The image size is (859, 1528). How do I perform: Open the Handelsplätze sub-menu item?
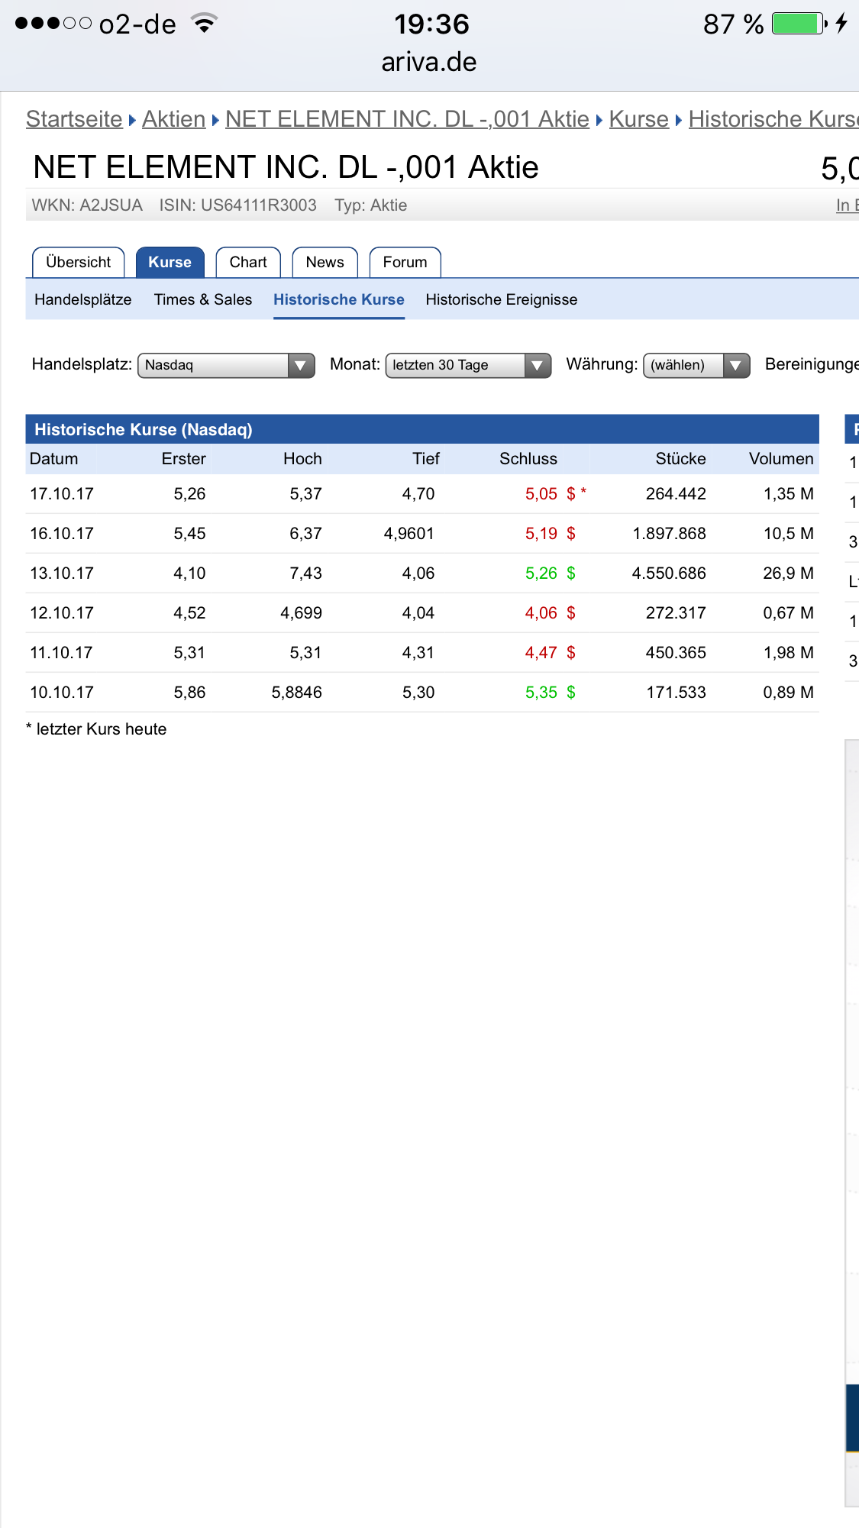click(82, 299)
